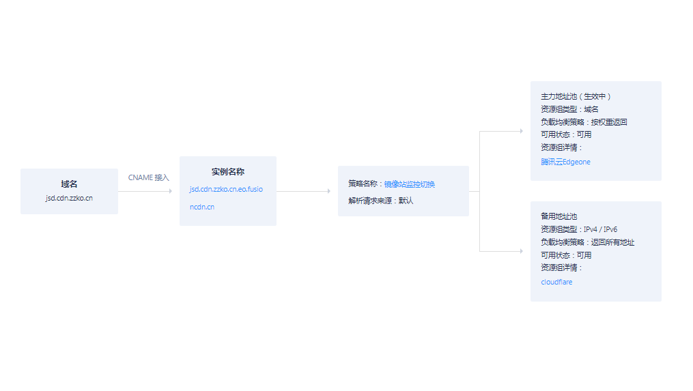This screenshot has height=391, width=693.
Task: Click the 负载均衡策略:按权重返回 line
Action: pyautogui.click(x=584, y=122)
